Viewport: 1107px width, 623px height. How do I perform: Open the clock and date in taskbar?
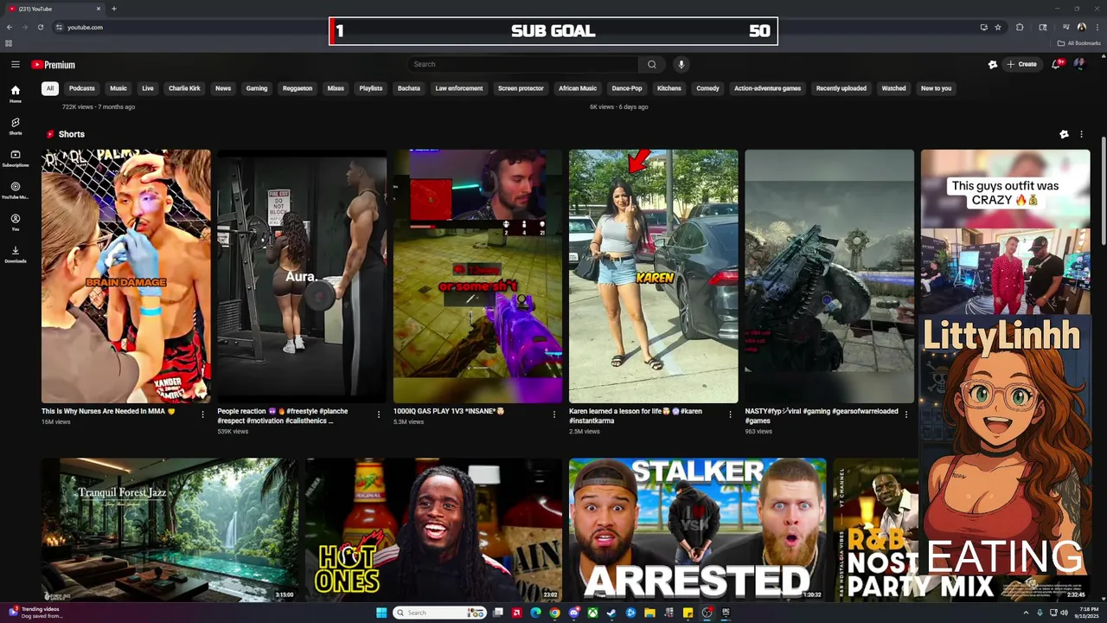click(1086, 613)
